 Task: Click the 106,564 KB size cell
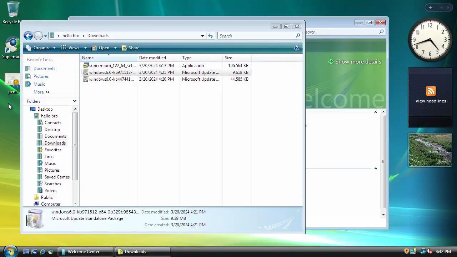click(x=238, y=66)
